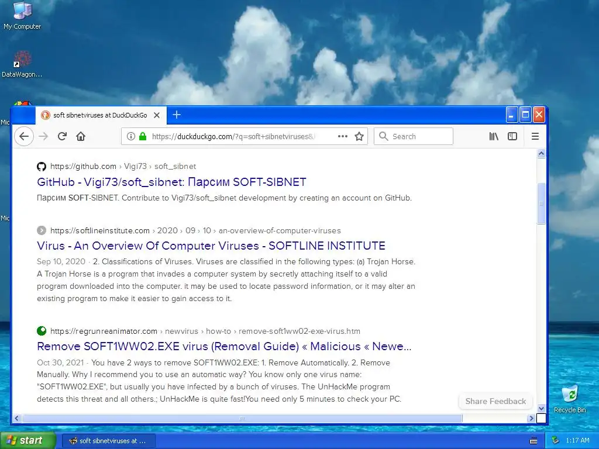
Task: Go back with the browser Back arrow
Action: [x=23, y=136]
